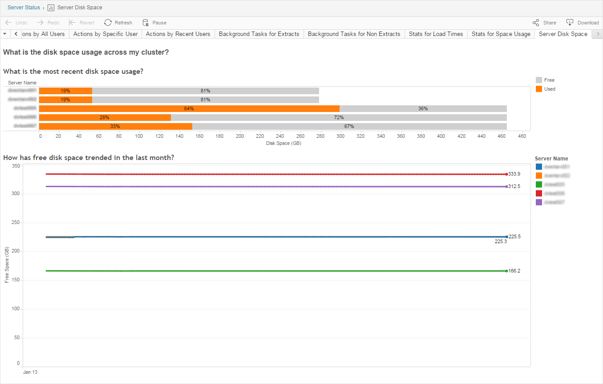
Task: Click the Server Name legend title
Action: 551,159
